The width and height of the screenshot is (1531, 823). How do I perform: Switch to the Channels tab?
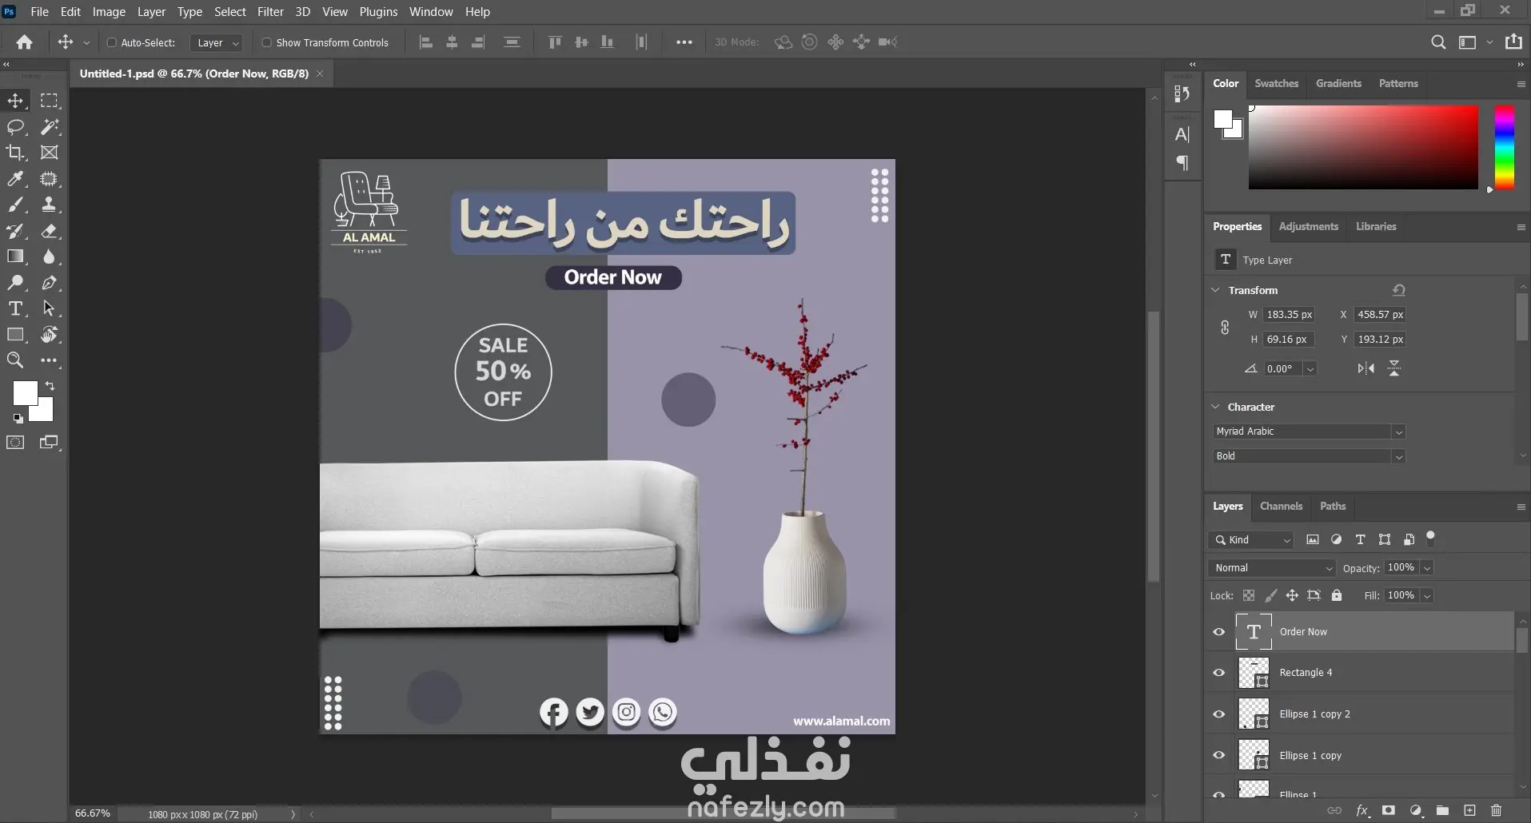[x=1281, y=506]
